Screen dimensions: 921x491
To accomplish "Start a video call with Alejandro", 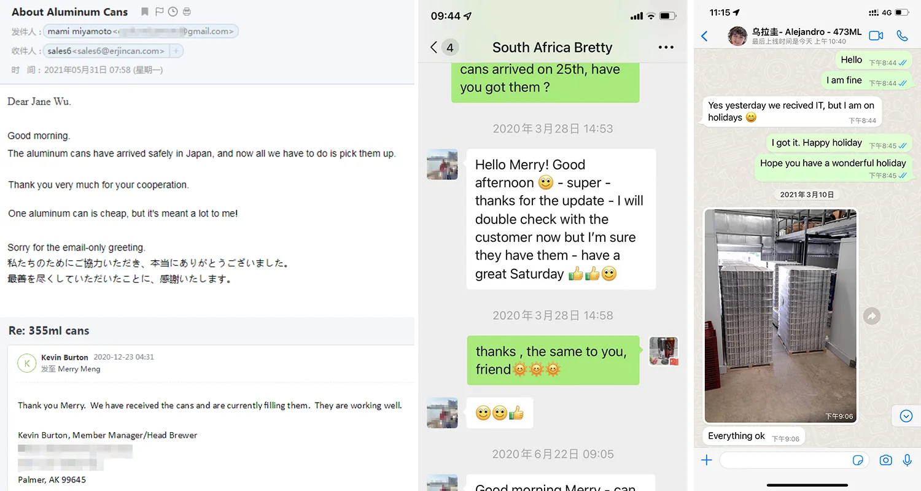I will click(876, 36).
